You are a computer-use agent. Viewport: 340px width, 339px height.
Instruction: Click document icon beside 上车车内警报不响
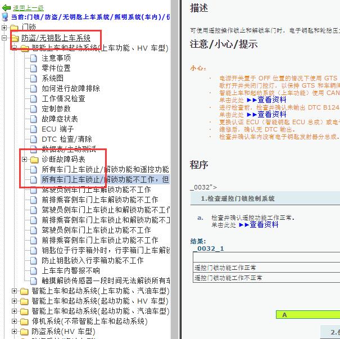coord(33,270)
